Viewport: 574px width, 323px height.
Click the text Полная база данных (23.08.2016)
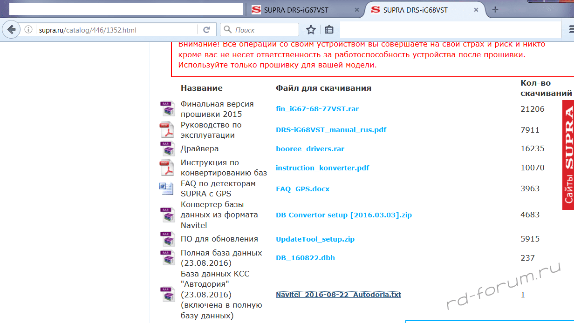click(221, 258)
